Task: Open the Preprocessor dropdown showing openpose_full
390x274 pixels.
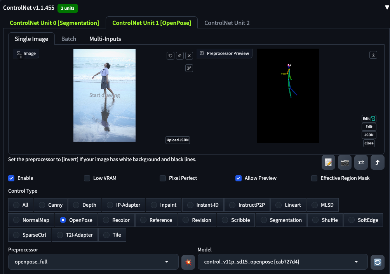Action: [x=92, y=262]
